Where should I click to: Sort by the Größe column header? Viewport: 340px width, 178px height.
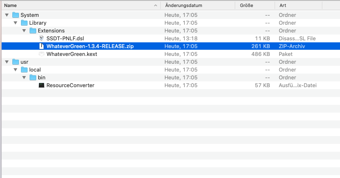(x=247, y=5)
